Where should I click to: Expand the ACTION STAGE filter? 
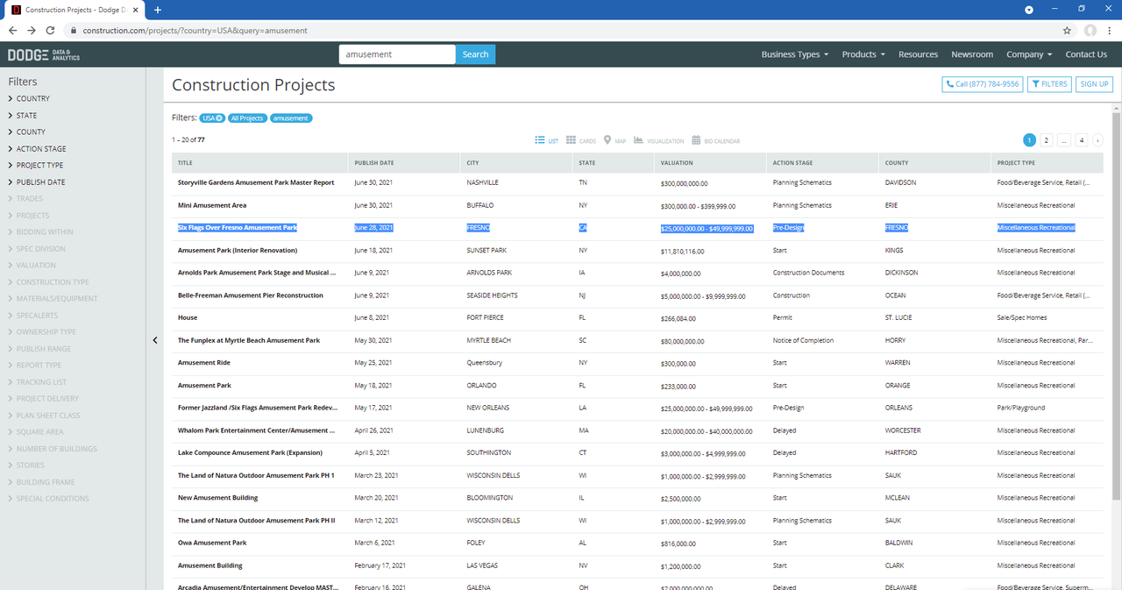[40, 149]
